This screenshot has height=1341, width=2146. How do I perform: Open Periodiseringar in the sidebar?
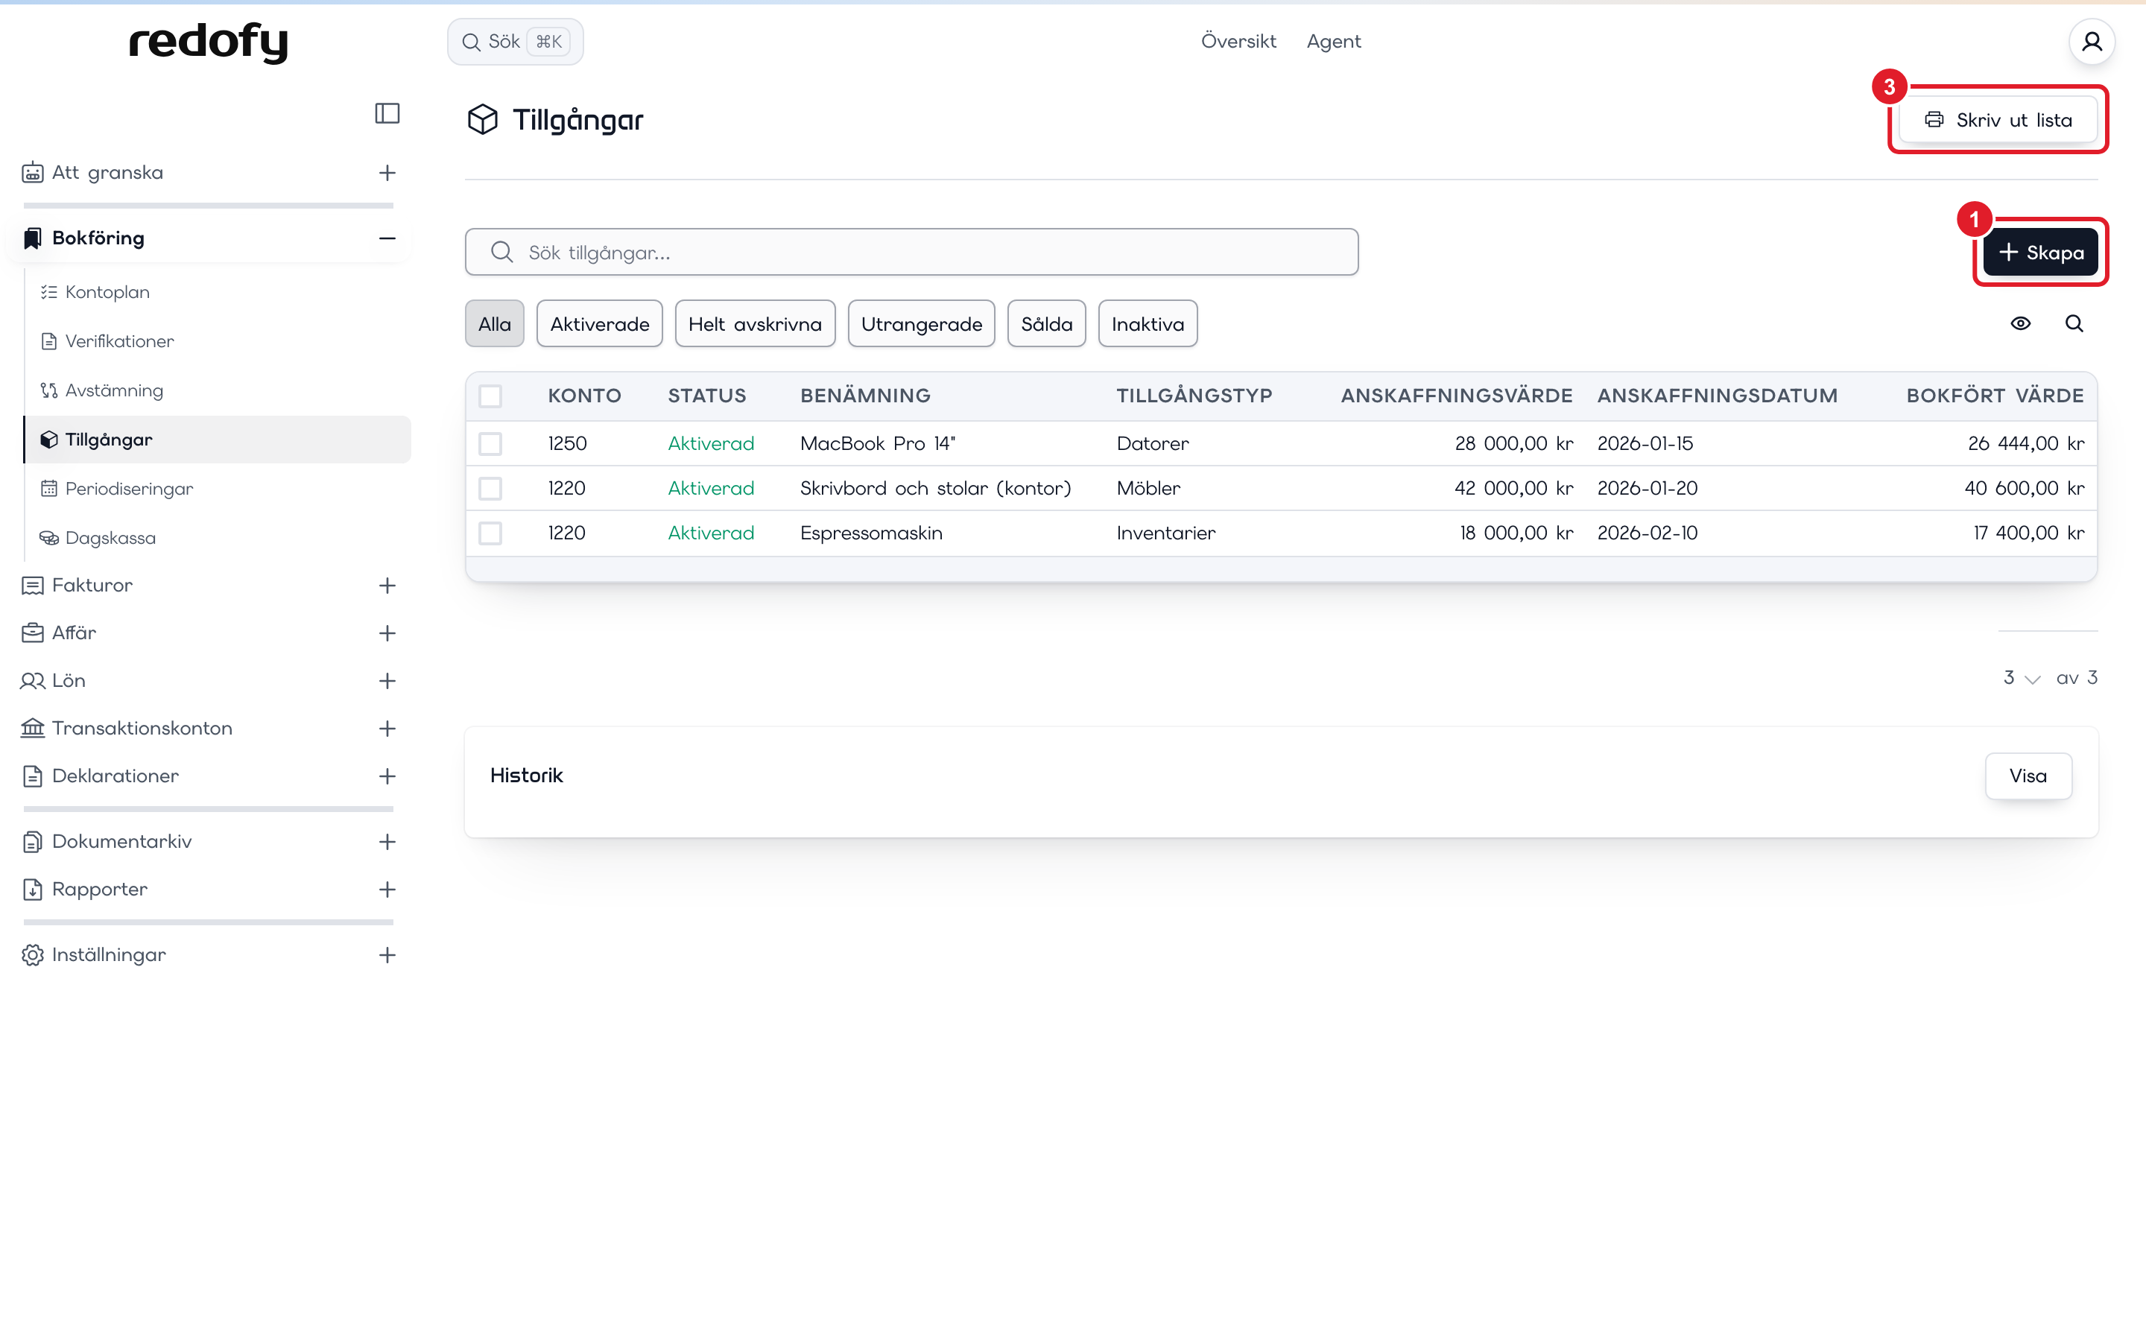129,489
